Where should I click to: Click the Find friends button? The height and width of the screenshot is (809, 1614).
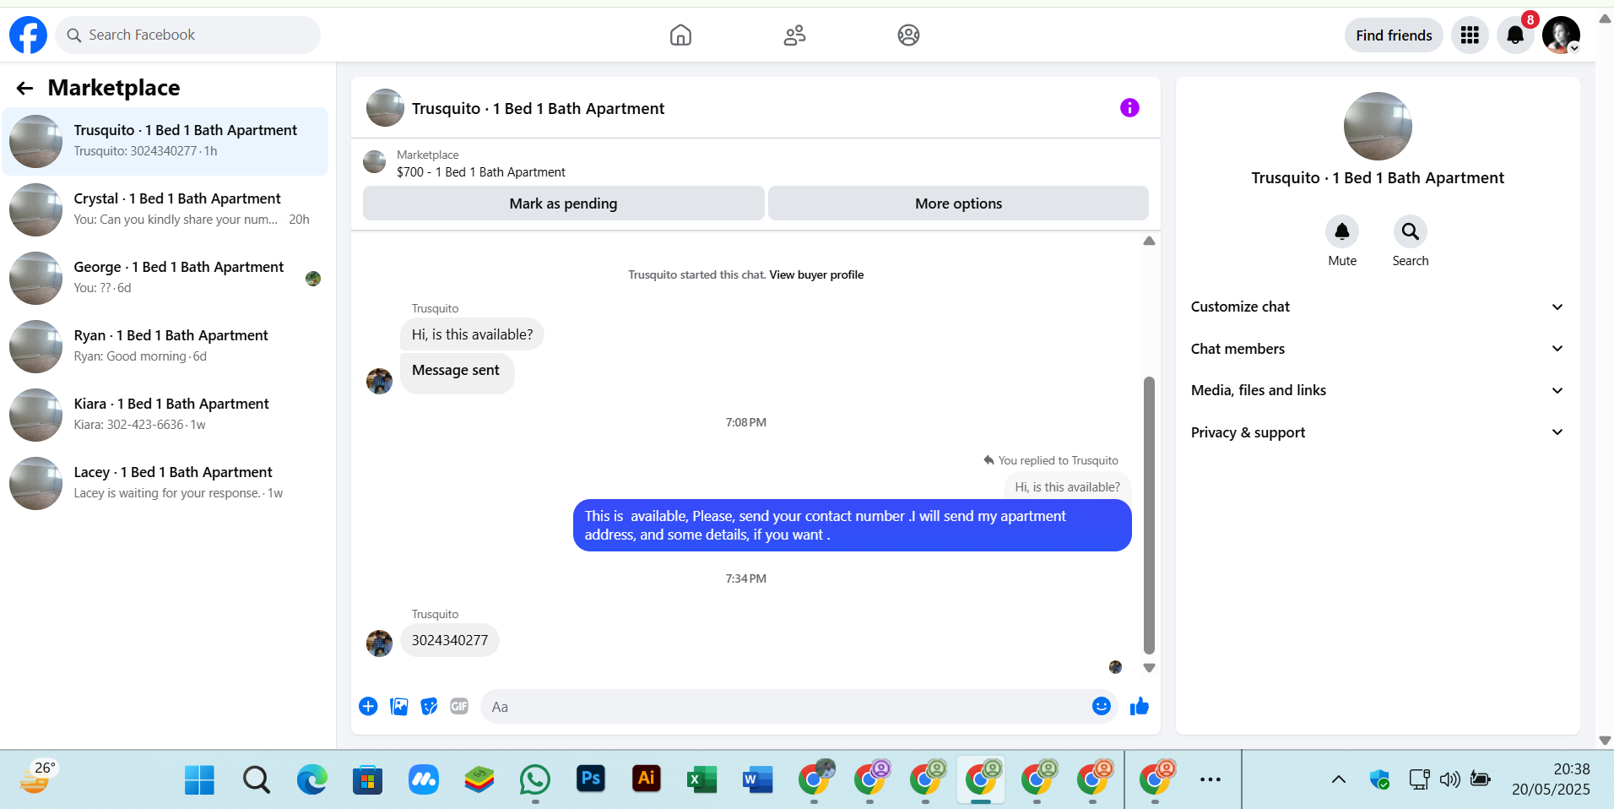(1394, 35)
